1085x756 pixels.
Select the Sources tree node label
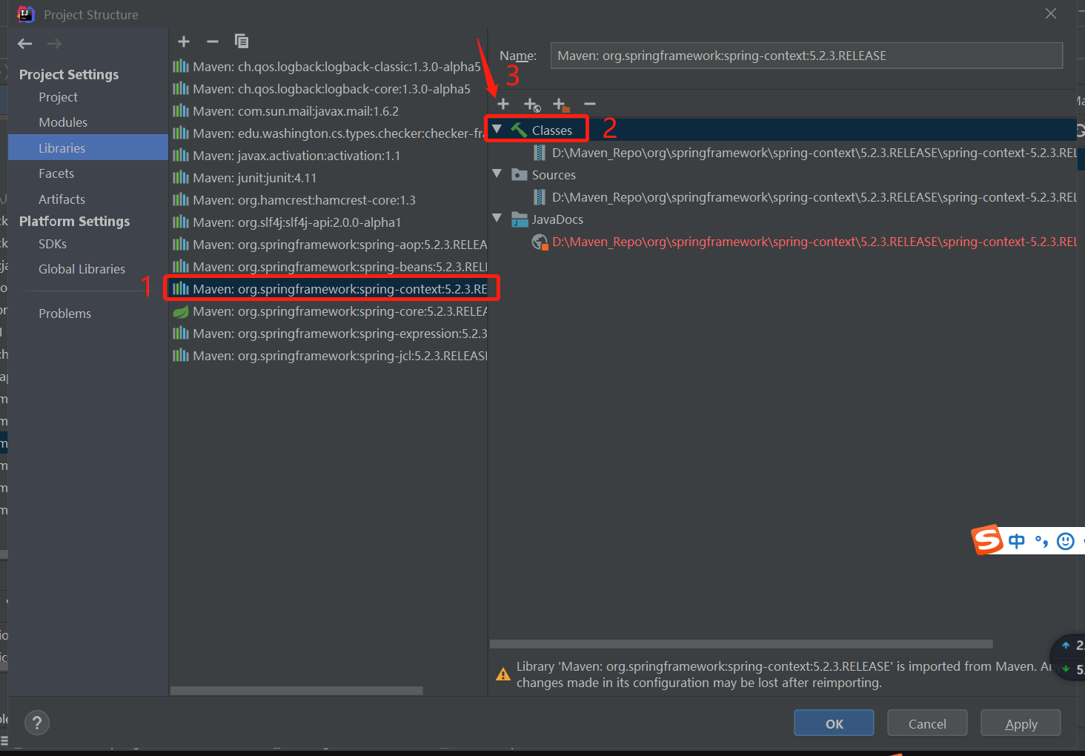(554, 175)
